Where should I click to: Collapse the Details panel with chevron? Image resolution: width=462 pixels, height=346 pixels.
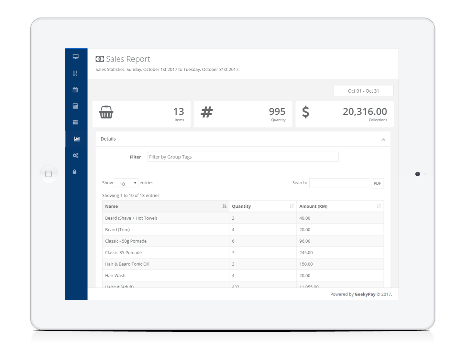click(x=383, y=140)
